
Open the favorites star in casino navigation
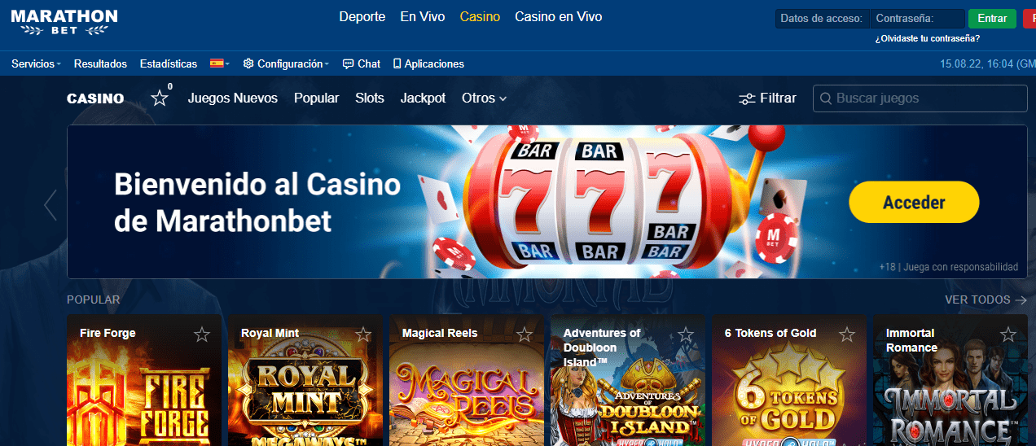click(x=160, y=98)
